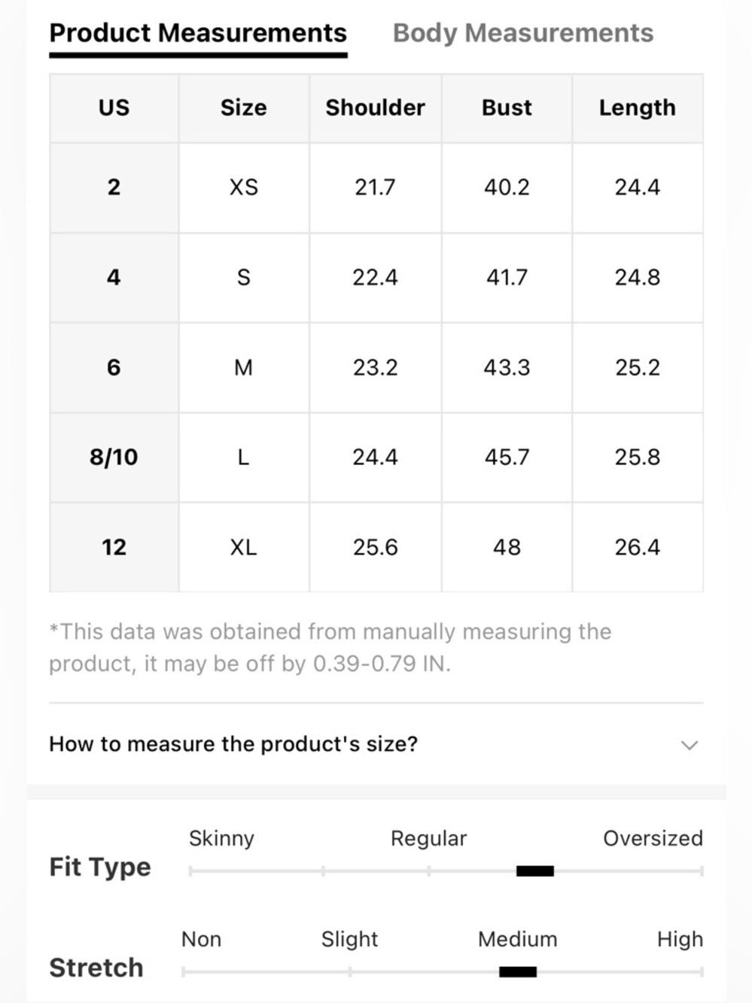Click bust value 45.7 for L
Screen dimensions: 752x1003
click(x=507, y=457)
